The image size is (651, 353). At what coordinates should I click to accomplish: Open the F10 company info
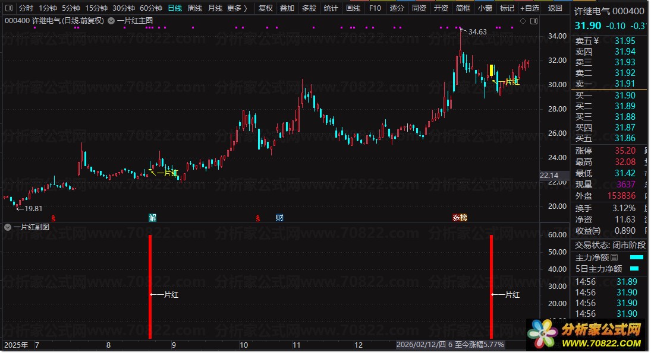[x=375, y=8]
